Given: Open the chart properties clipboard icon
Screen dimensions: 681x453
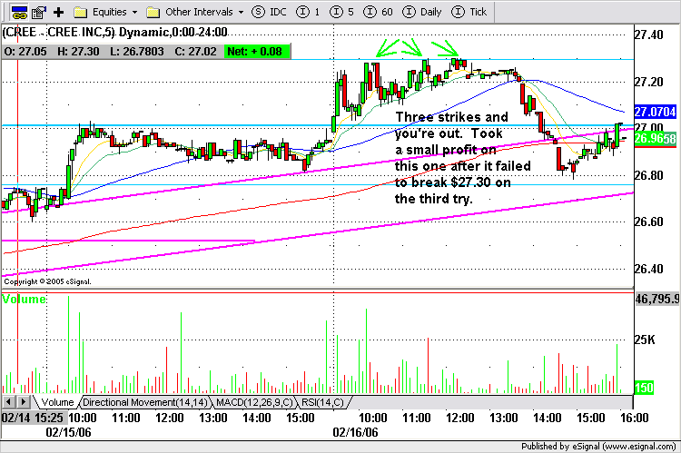Looking at the screenshot, I should [39, 12].
